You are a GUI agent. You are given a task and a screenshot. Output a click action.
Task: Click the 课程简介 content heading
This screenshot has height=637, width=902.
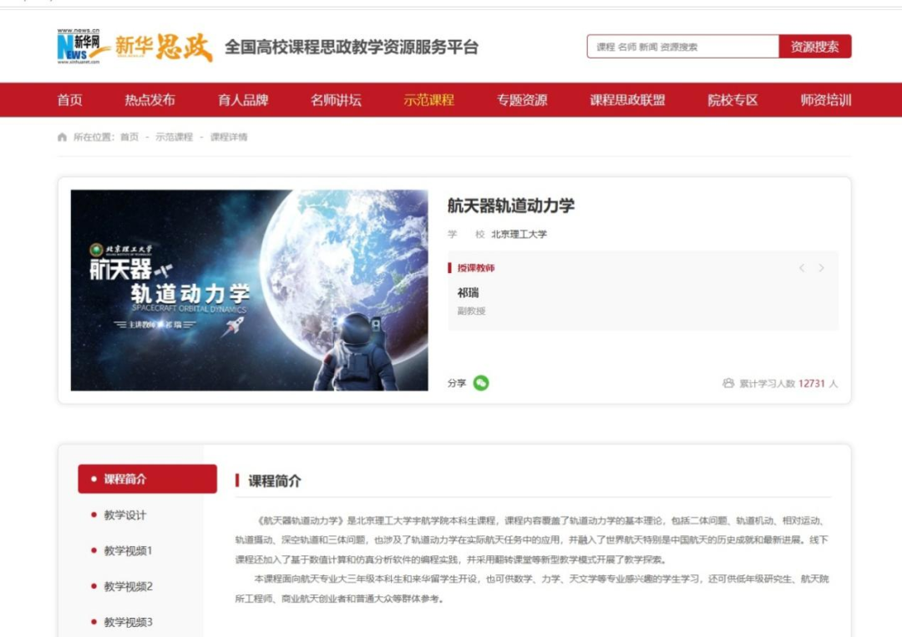coord(275,481)
